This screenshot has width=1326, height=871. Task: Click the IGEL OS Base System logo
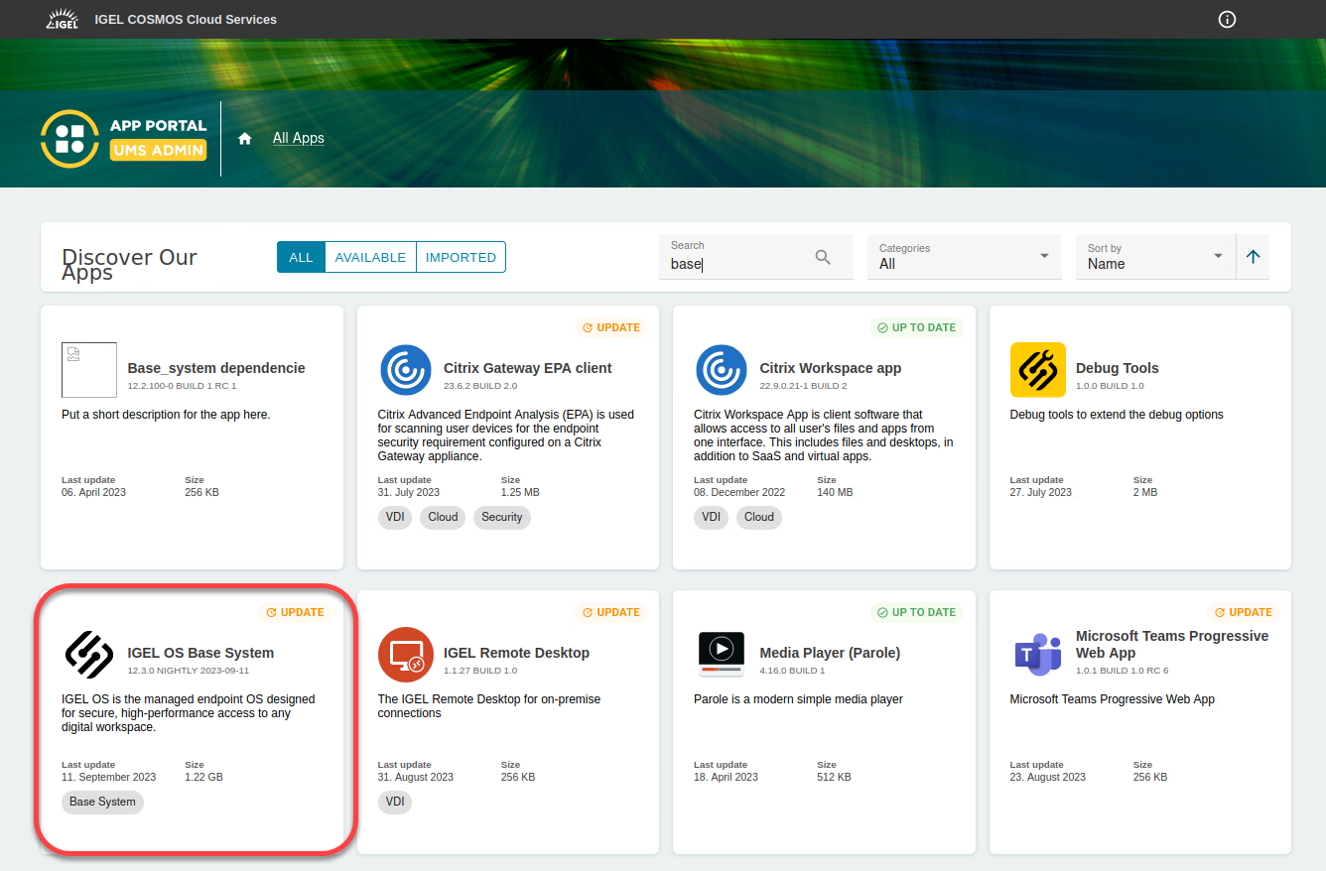point(89,655)
